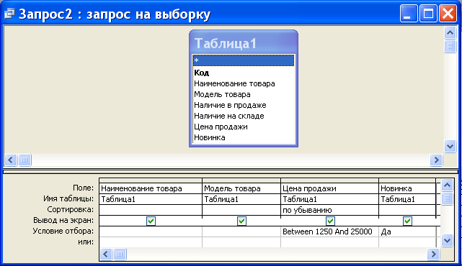Close the Запрос2 query window
This screenshot has height=266, width=462.
448,14
